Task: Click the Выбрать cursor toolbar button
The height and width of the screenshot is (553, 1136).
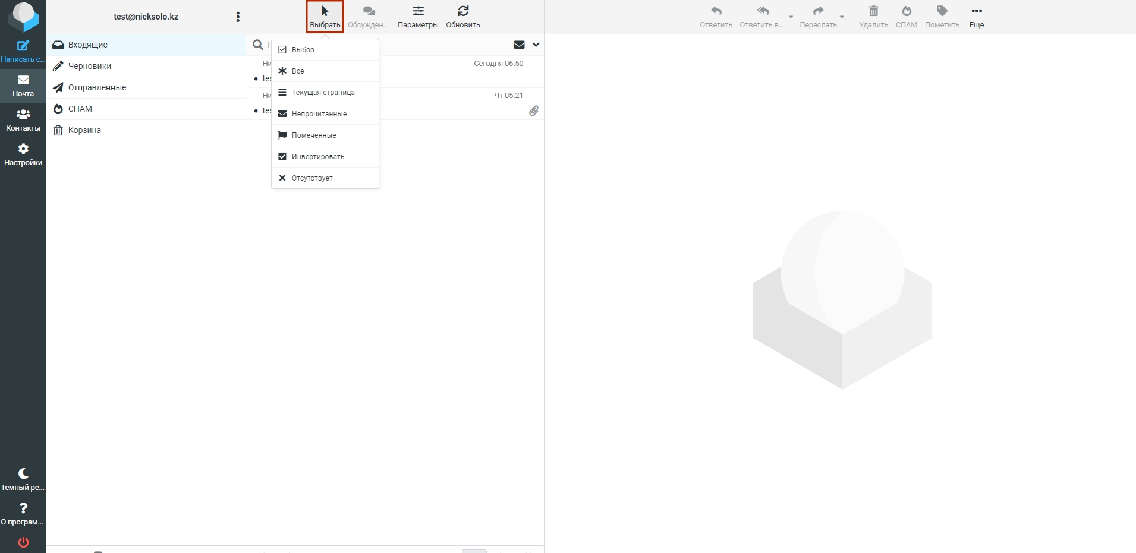Action: pyautogui.click(x=325, y=17)
